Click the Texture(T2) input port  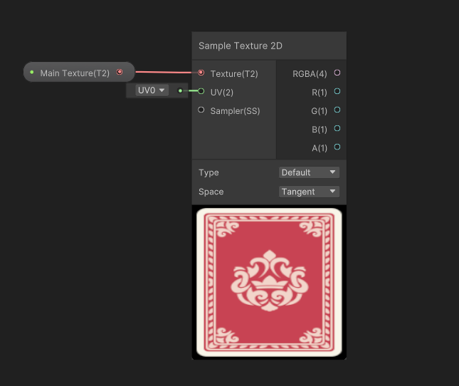tap(201, 73)
